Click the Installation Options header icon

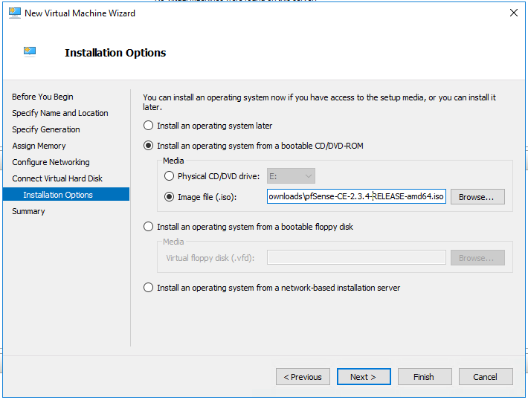pos(30,52)
